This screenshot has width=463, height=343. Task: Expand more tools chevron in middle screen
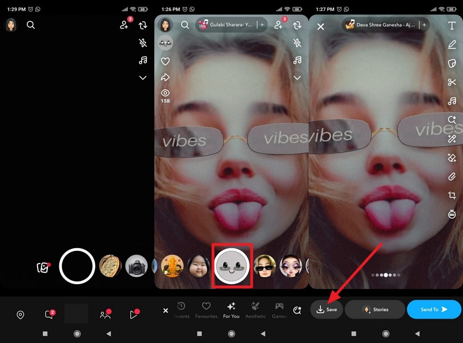[x=297, y=78]
